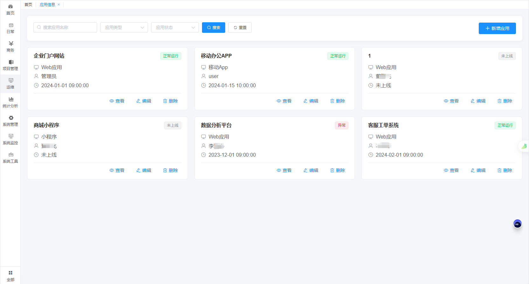
Task: Open 项目管理 in the sidebar
Action: pos(10,65)
